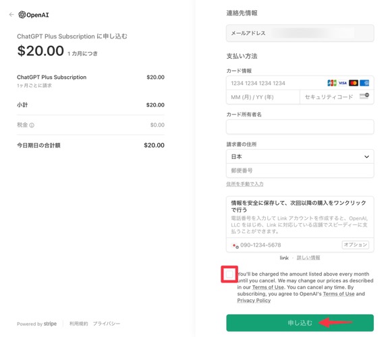Screen dimensions: 390x337
Task: Open the 詳しい情報 link
Action: tap(308, 257)
